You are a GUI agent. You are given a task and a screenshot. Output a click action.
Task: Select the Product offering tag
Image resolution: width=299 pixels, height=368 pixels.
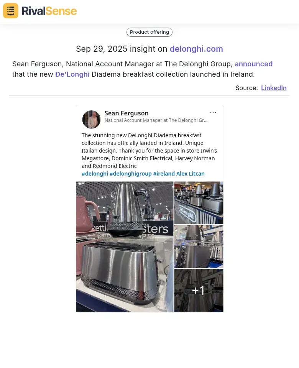click(149, 32)
